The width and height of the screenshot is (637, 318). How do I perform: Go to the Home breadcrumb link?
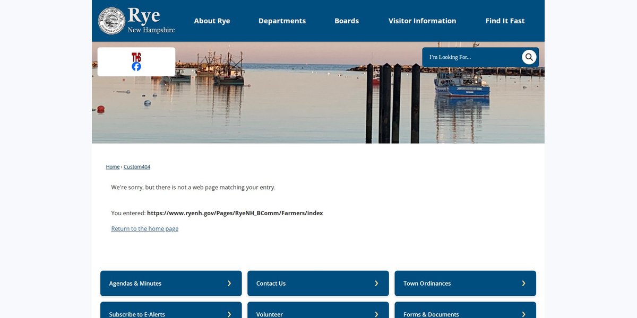click(x=113, y=166)
